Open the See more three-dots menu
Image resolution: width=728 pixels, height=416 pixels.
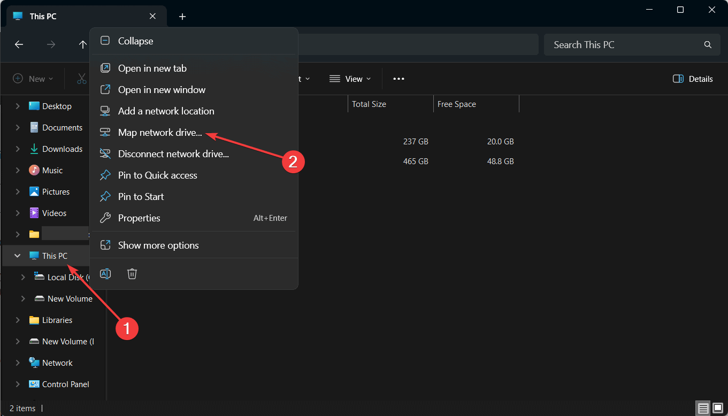click(x=399, y=79)
